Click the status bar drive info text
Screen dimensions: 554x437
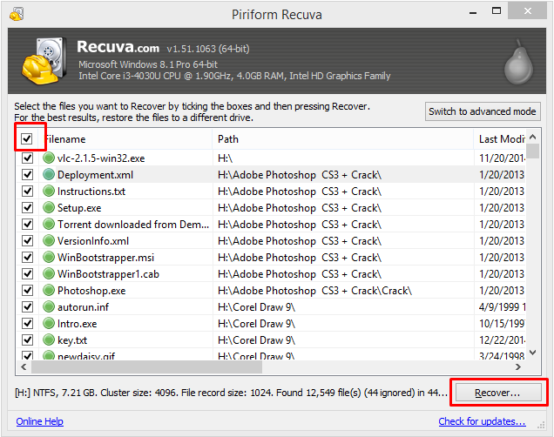click(231, 393)
